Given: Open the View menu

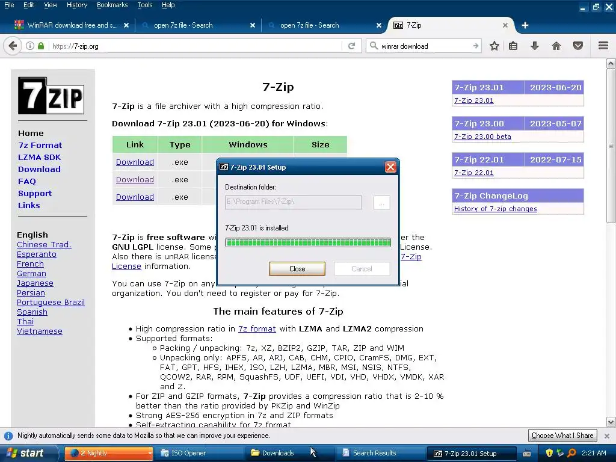Looking at the screenshot, I should pyautogui.click(x=51, y=5).
